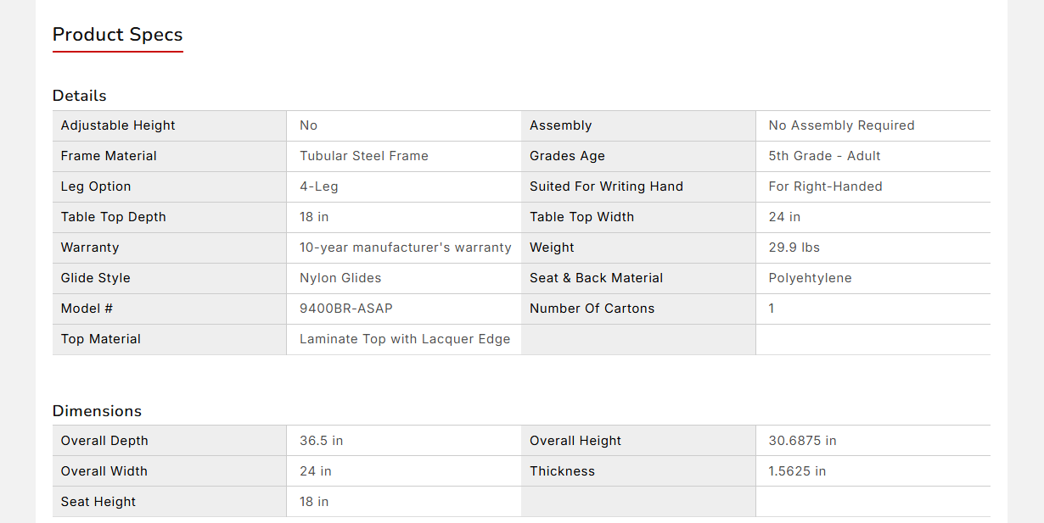
Task: Select the 5th Grade - Adult value
Action: 824,156
